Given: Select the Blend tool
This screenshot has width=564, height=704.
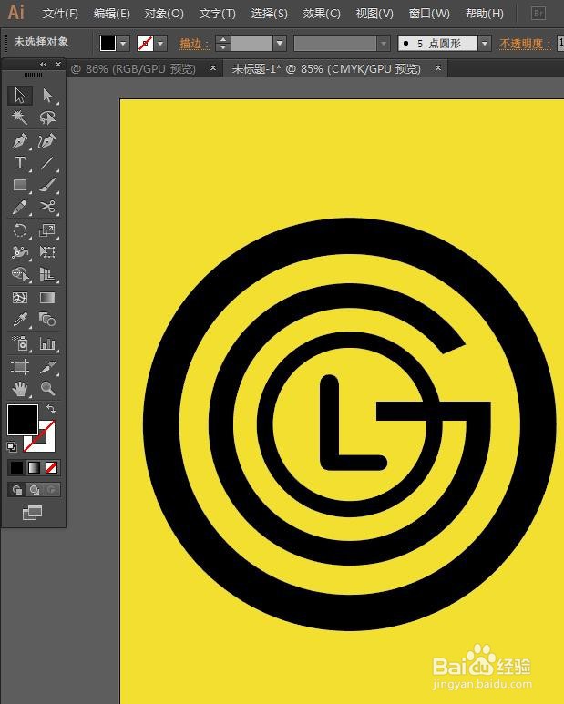Looking at the screenshot, I should [x=47, y=320].
